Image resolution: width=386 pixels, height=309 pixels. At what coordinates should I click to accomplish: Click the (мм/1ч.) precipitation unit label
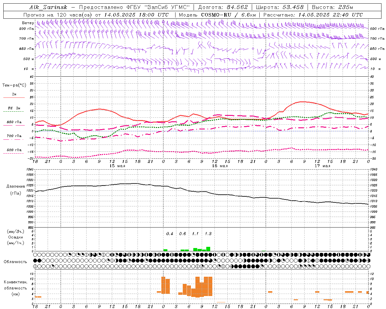(x=16, y=243)
